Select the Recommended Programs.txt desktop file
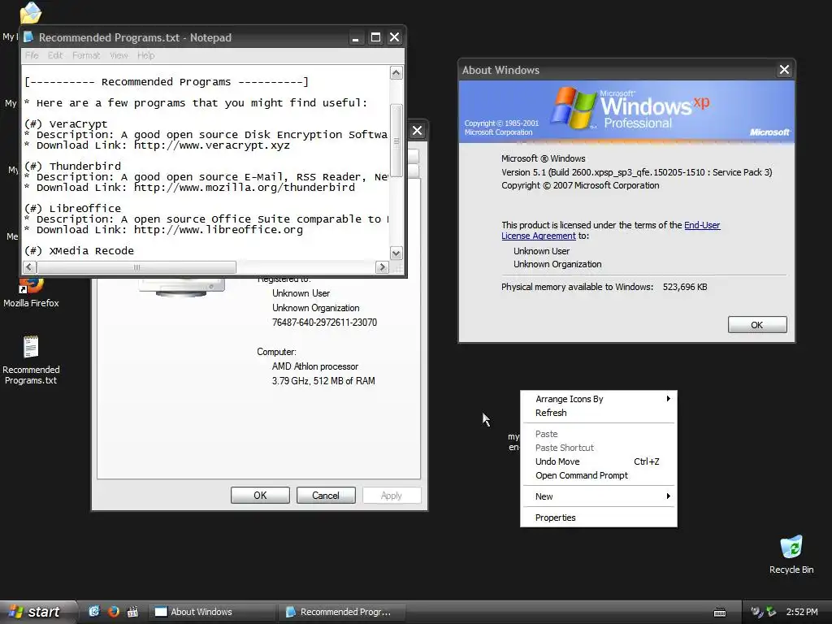Viewport: 832px width, 624px height. pyautogui.click(x=31, y=360)
